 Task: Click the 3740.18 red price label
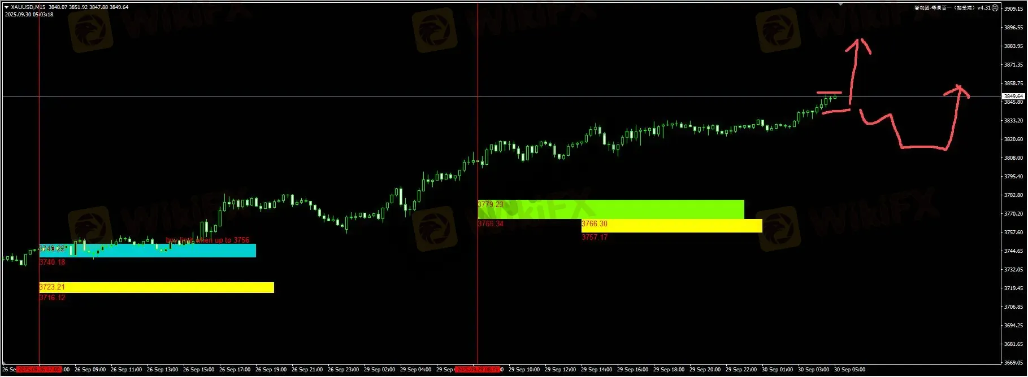[52, 262]
